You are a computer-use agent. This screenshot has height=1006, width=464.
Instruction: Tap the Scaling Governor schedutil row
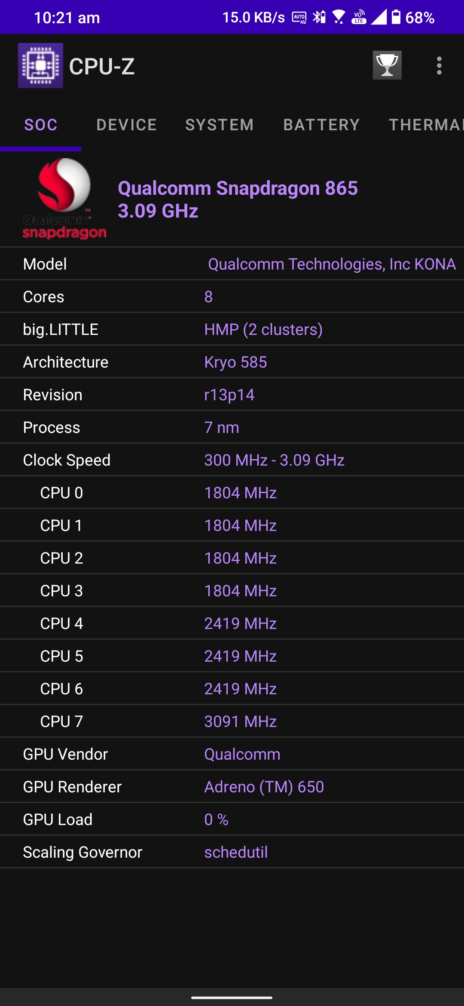coord(232,852)
